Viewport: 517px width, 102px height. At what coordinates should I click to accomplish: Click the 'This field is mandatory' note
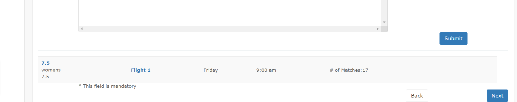tap(107, 86)
